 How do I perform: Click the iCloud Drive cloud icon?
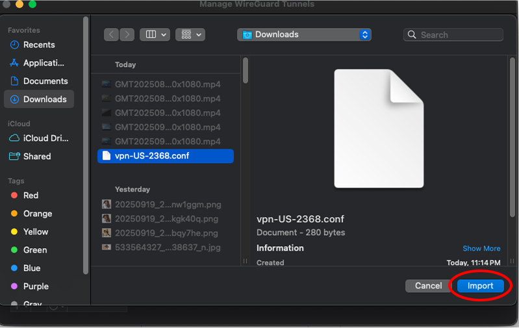click(14, 138)
